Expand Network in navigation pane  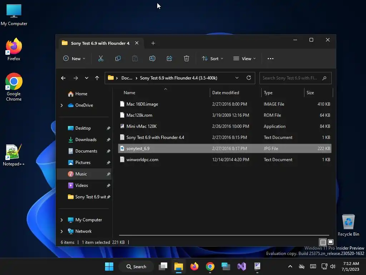[61, 232]
